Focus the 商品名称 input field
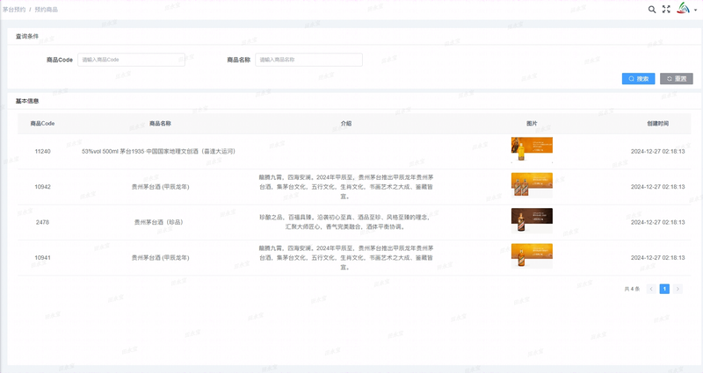The width and height of the screenshot is (703, 373). tap(309, 60)
